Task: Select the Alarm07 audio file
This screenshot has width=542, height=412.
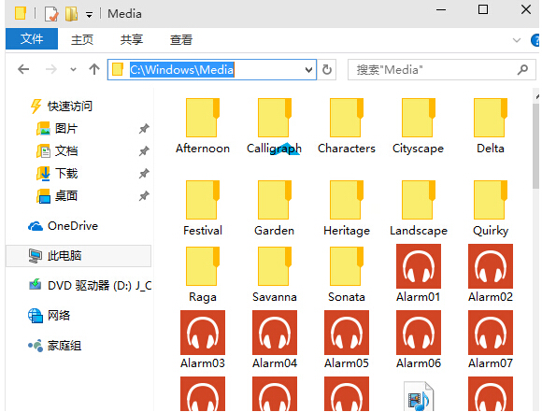Action: coord(491,340)
